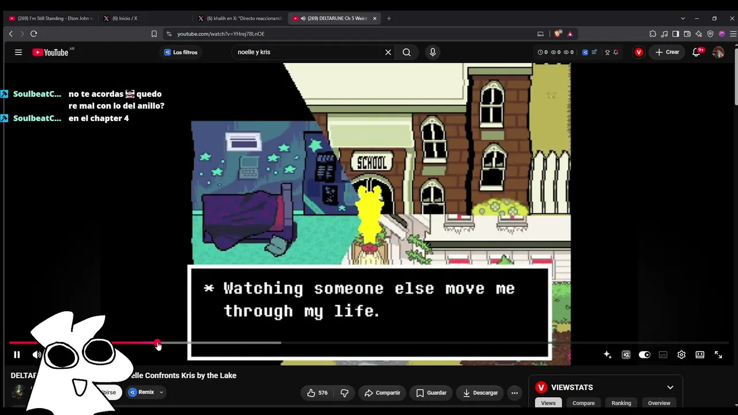This screenshot has width=738, height=415.
Task: Go to the YouTube home logo
Action: (x=51, y=52)
